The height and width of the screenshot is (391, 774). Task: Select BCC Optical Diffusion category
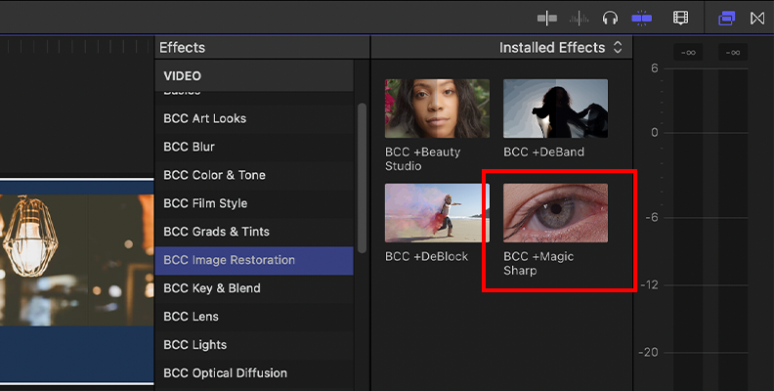pos(254,372)
